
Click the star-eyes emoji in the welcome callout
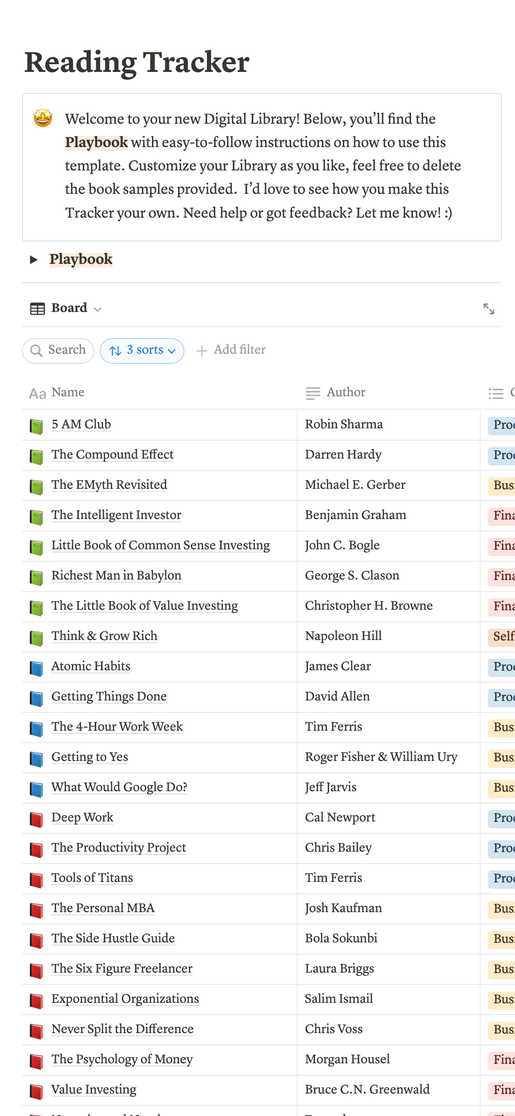pos(43,119)
